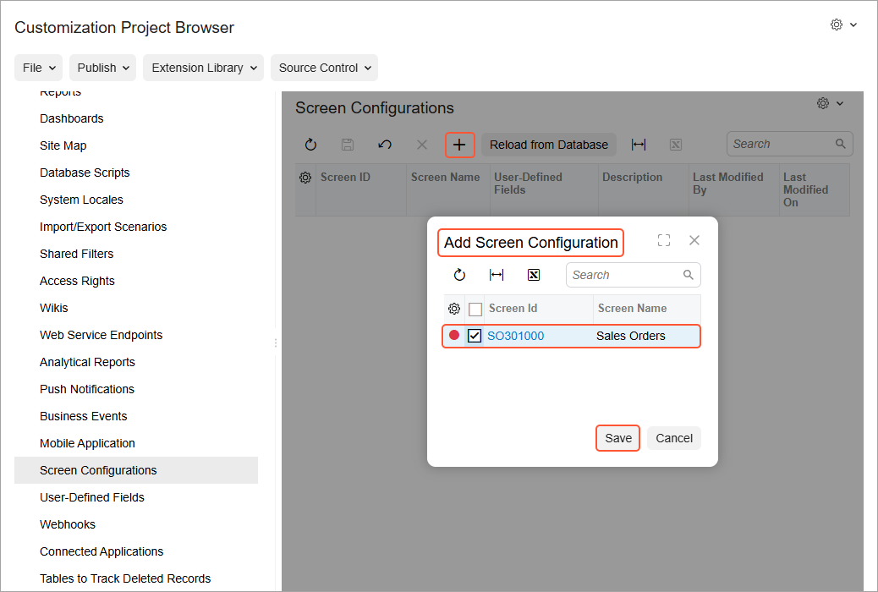Cancel the Add Screen Configuration dialog
The image size is (878, 592).
(x=674, y=438)
